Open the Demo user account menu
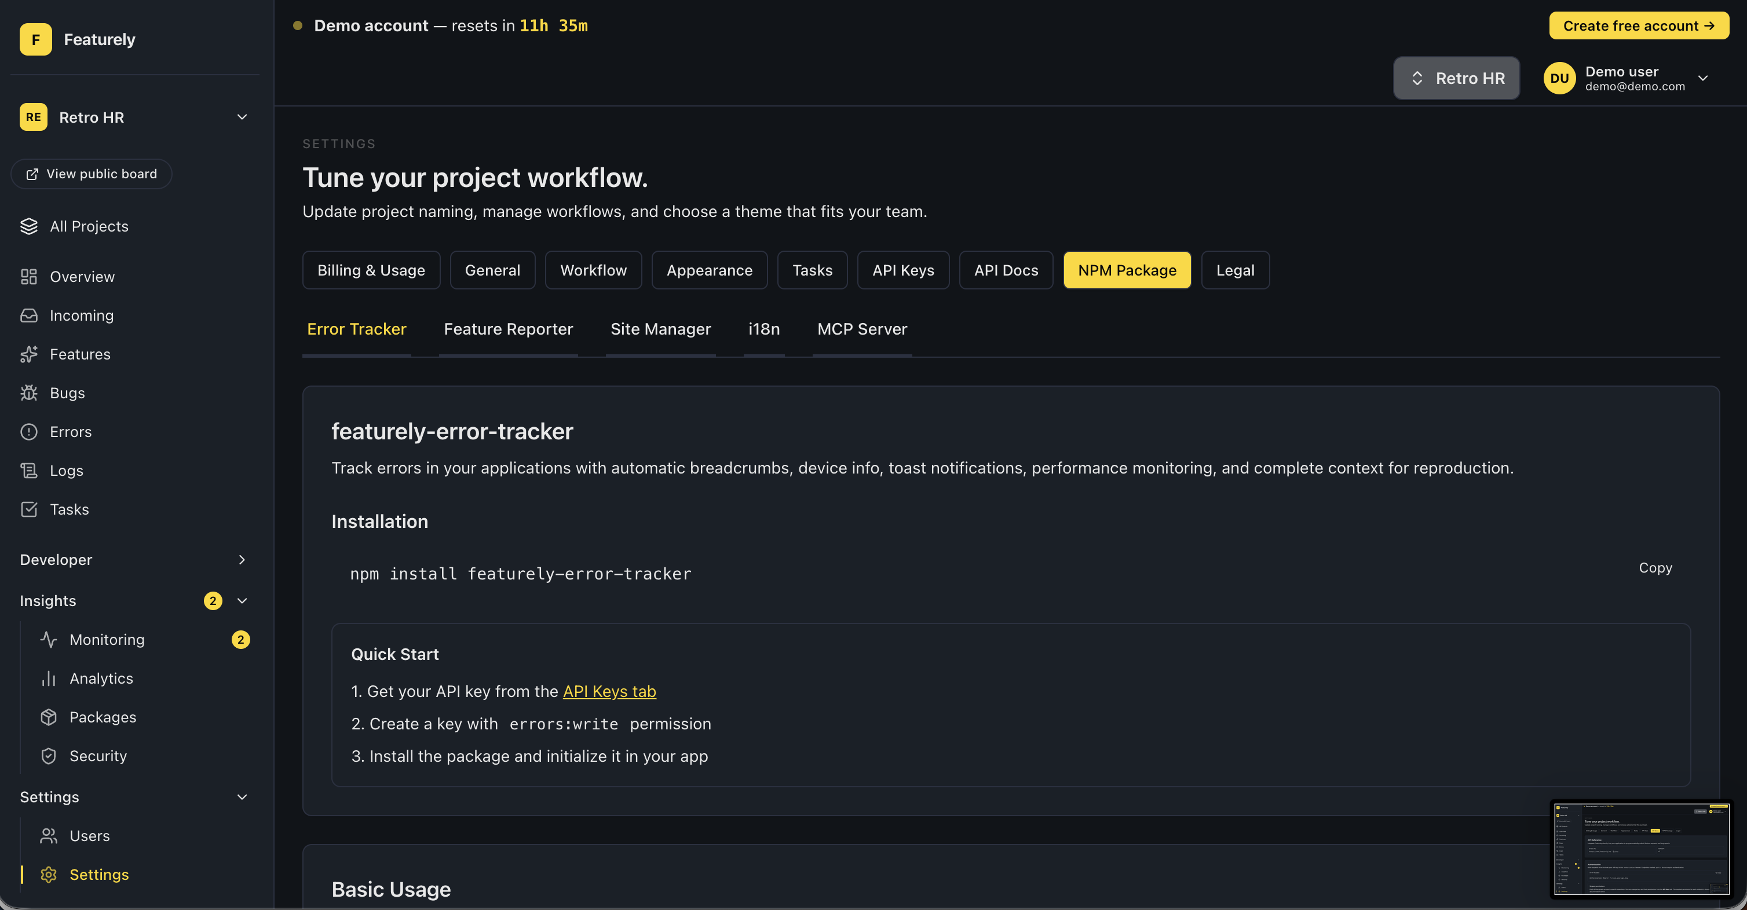 [x=1702, y=79]
